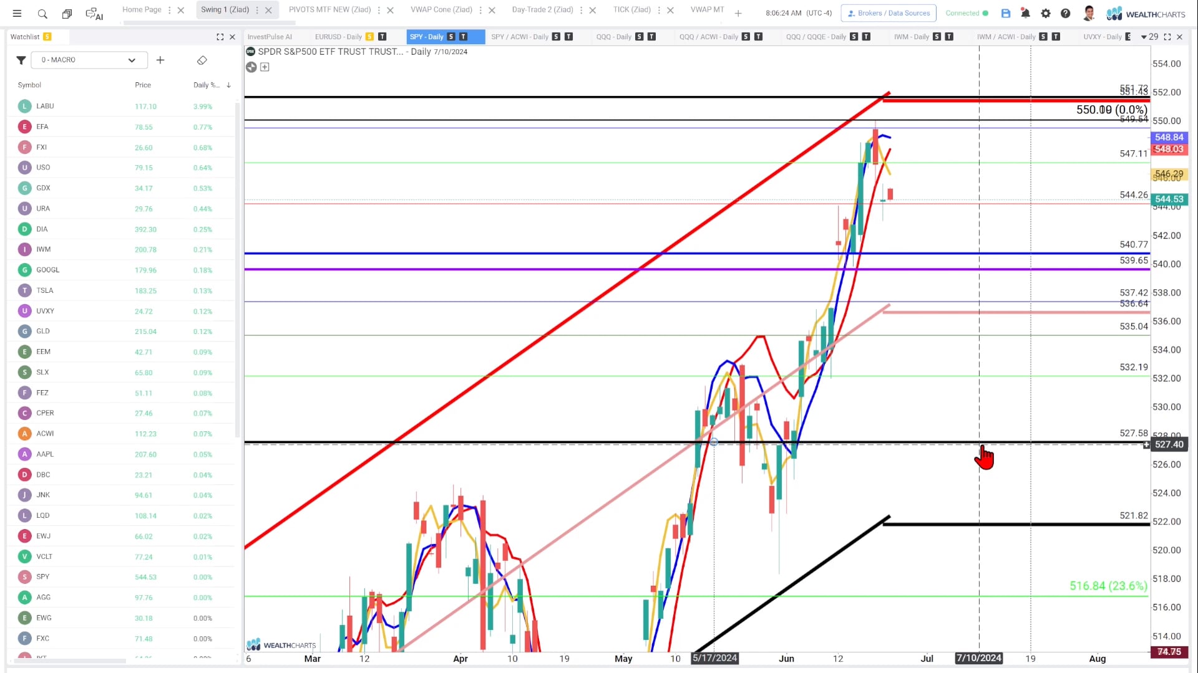Select the QQQ / QQQE - Daily chart tab
Screen dimensions: 1198x673
click(x=816, y=37)
